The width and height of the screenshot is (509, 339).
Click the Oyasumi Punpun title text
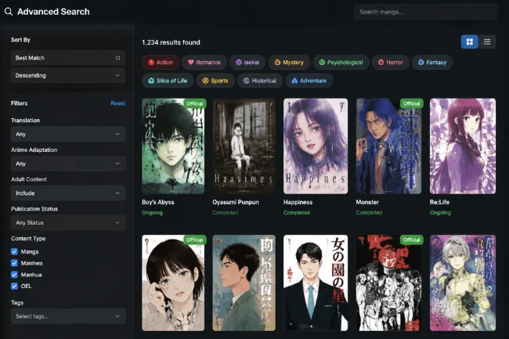tap(236, 202)
